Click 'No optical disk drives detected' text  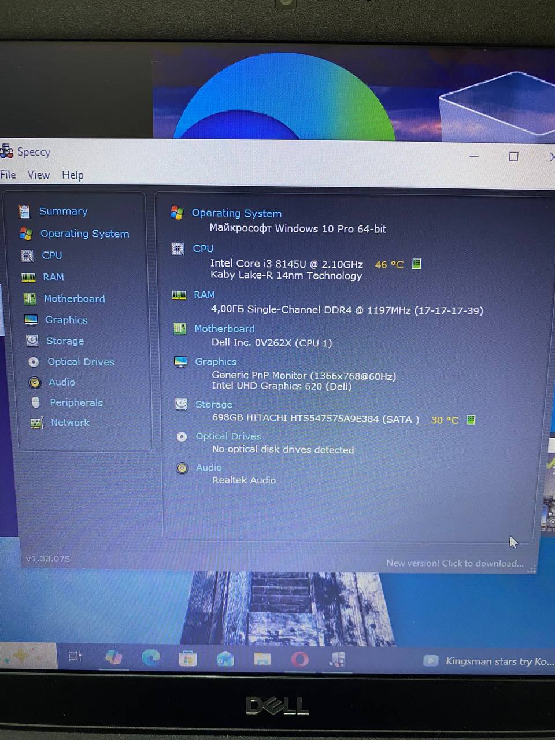pos(283,450)
